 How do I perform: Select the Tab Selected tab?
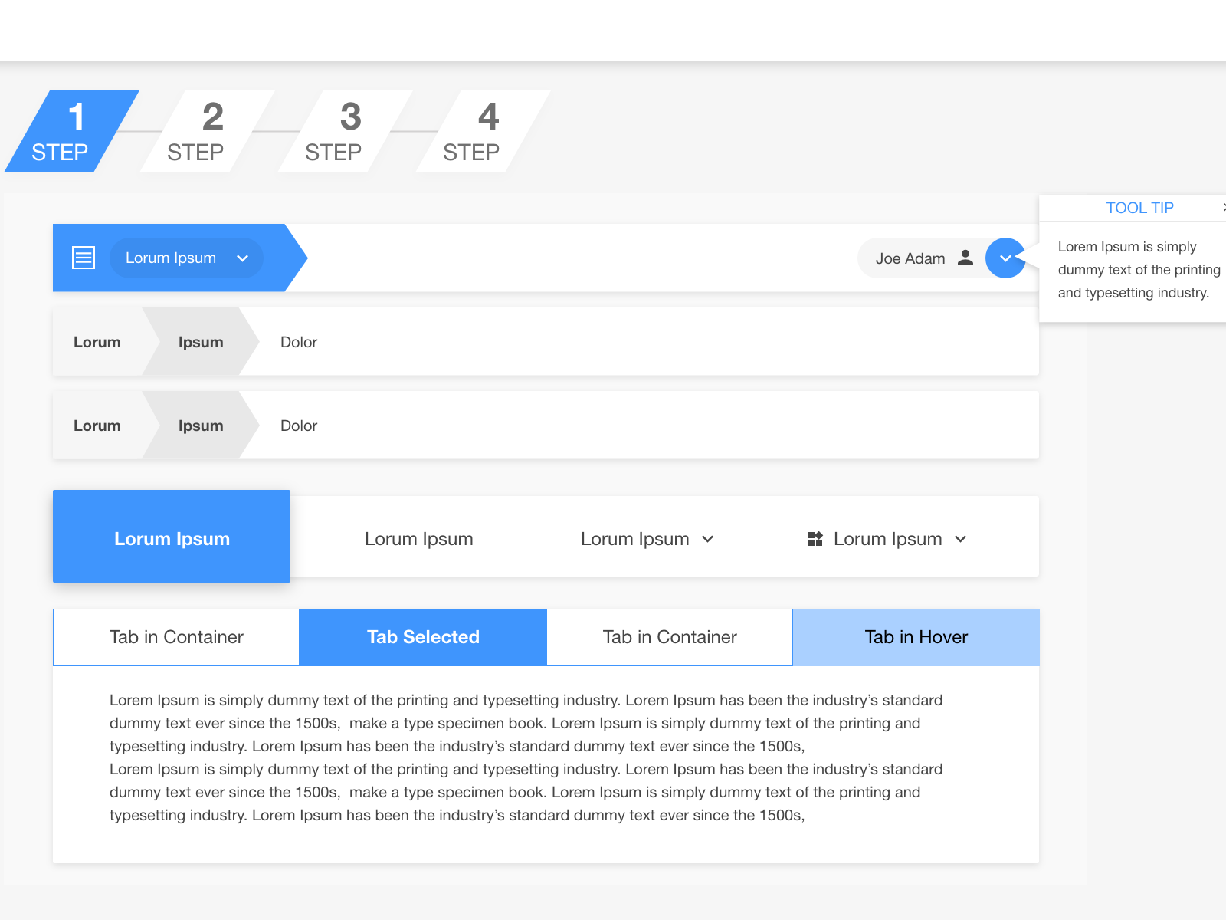[422, 637]
